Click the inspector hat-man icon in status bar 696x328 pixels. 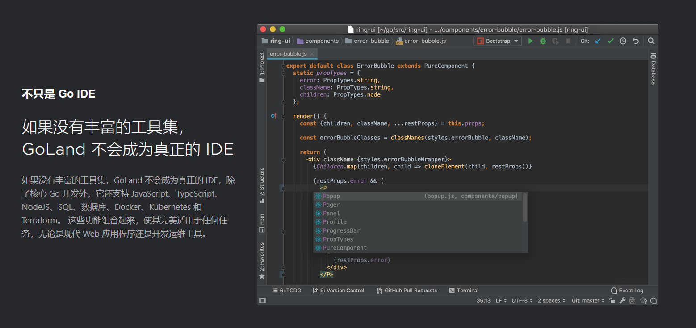(x=632, y=301)
